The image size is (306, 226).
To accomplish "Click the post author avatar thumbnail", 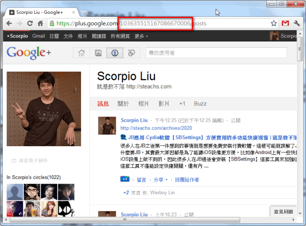I will pyautogui.click(x=107, y=126).
